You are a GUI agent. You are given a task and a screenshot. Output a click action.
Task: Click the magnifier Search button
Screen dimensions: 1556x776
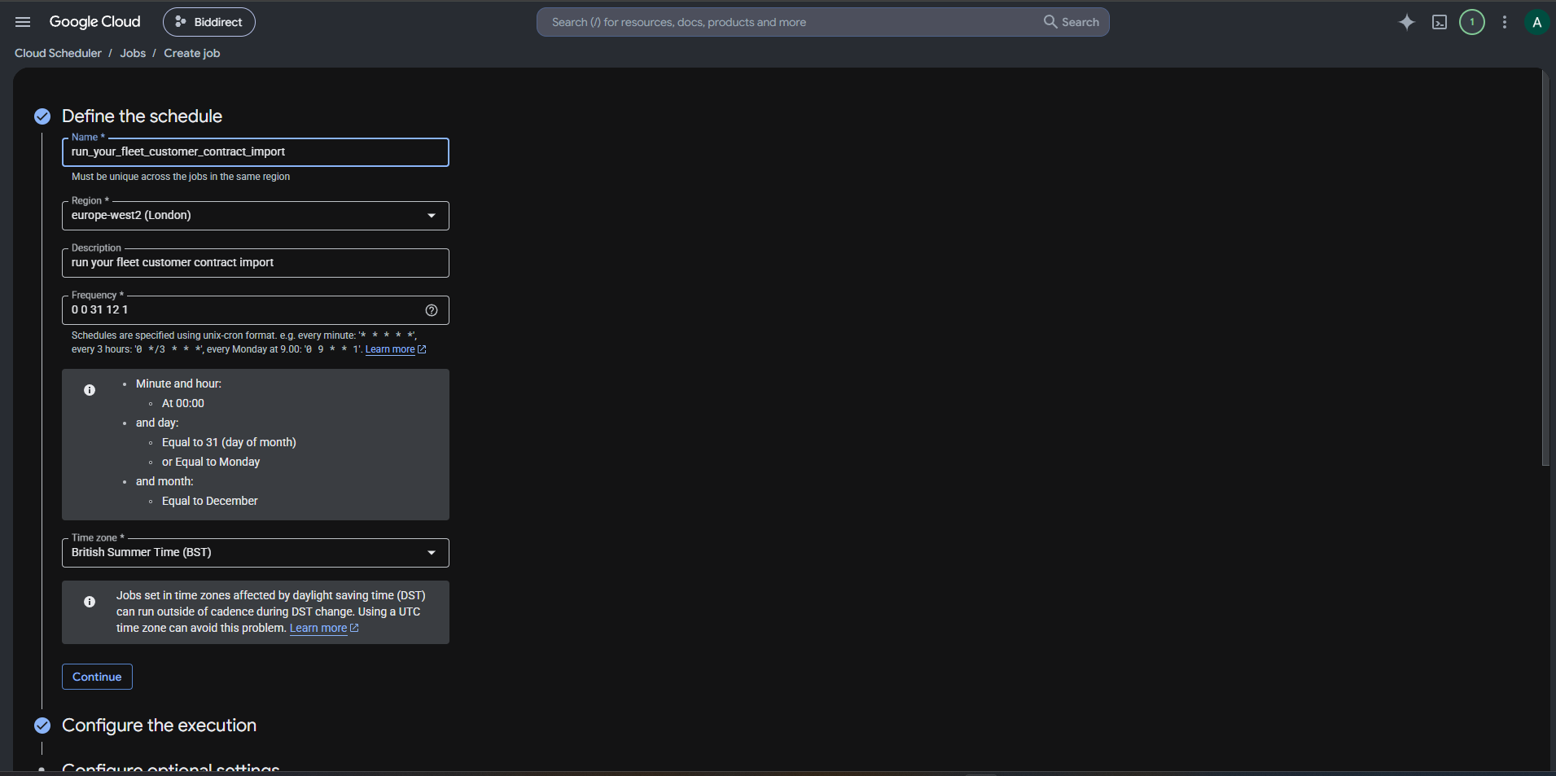point(1072,22)
